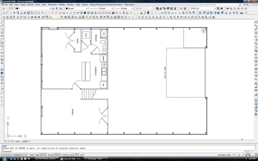Click the Array tool icon
This screenshot has width=258, height=161.
[28, 13]
